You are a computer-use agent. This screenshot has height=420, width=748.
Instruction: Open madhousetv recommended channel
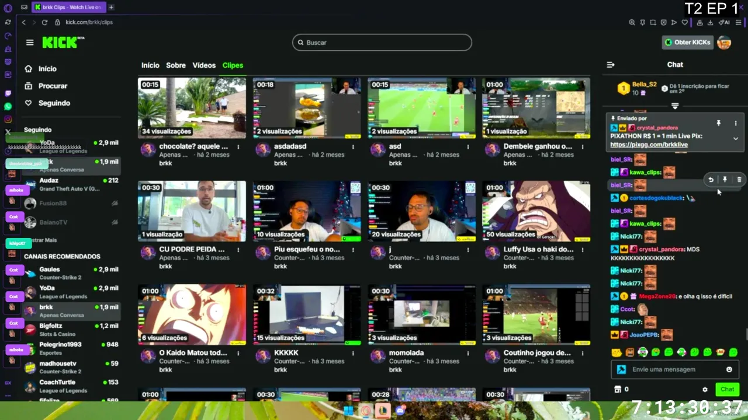[70, 367]
